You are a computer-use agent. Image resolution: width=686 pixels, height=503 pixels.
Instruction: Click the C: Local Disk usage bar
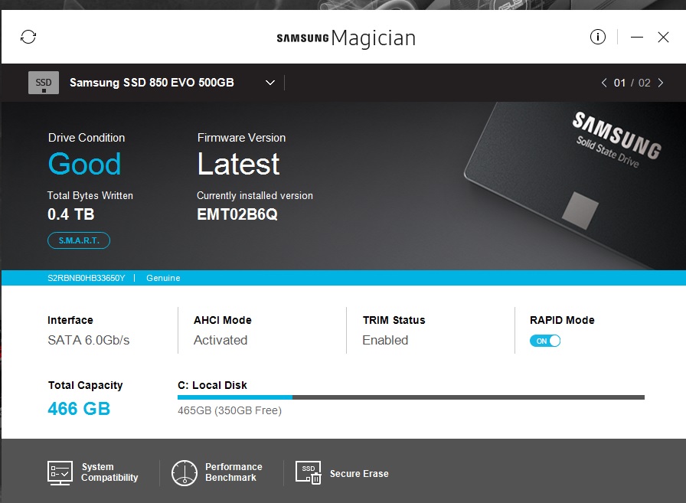click(x=411, y=397)
